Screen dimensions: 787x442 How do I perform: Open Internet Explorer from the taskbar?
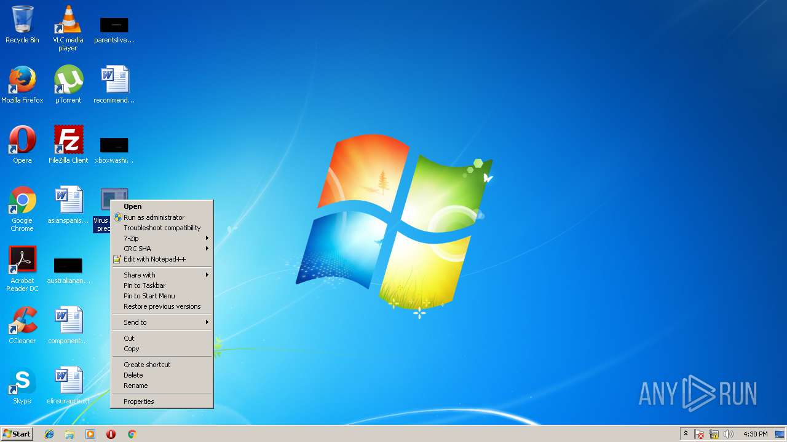[x=49, y=434]
